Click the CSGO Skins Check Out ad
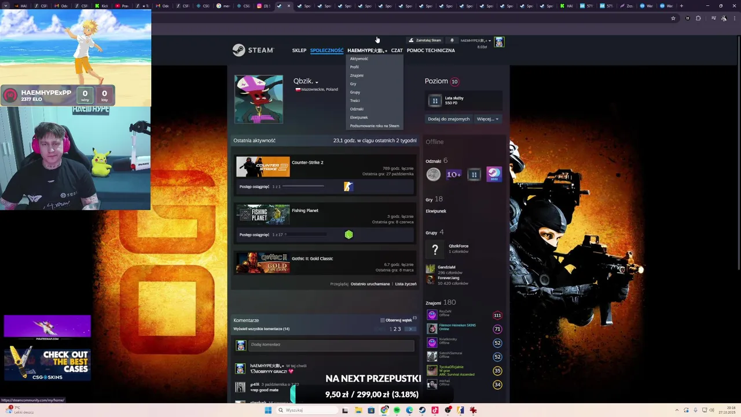Image resolution: width=741 pixels, height=417 pixels. pos(47,363)
